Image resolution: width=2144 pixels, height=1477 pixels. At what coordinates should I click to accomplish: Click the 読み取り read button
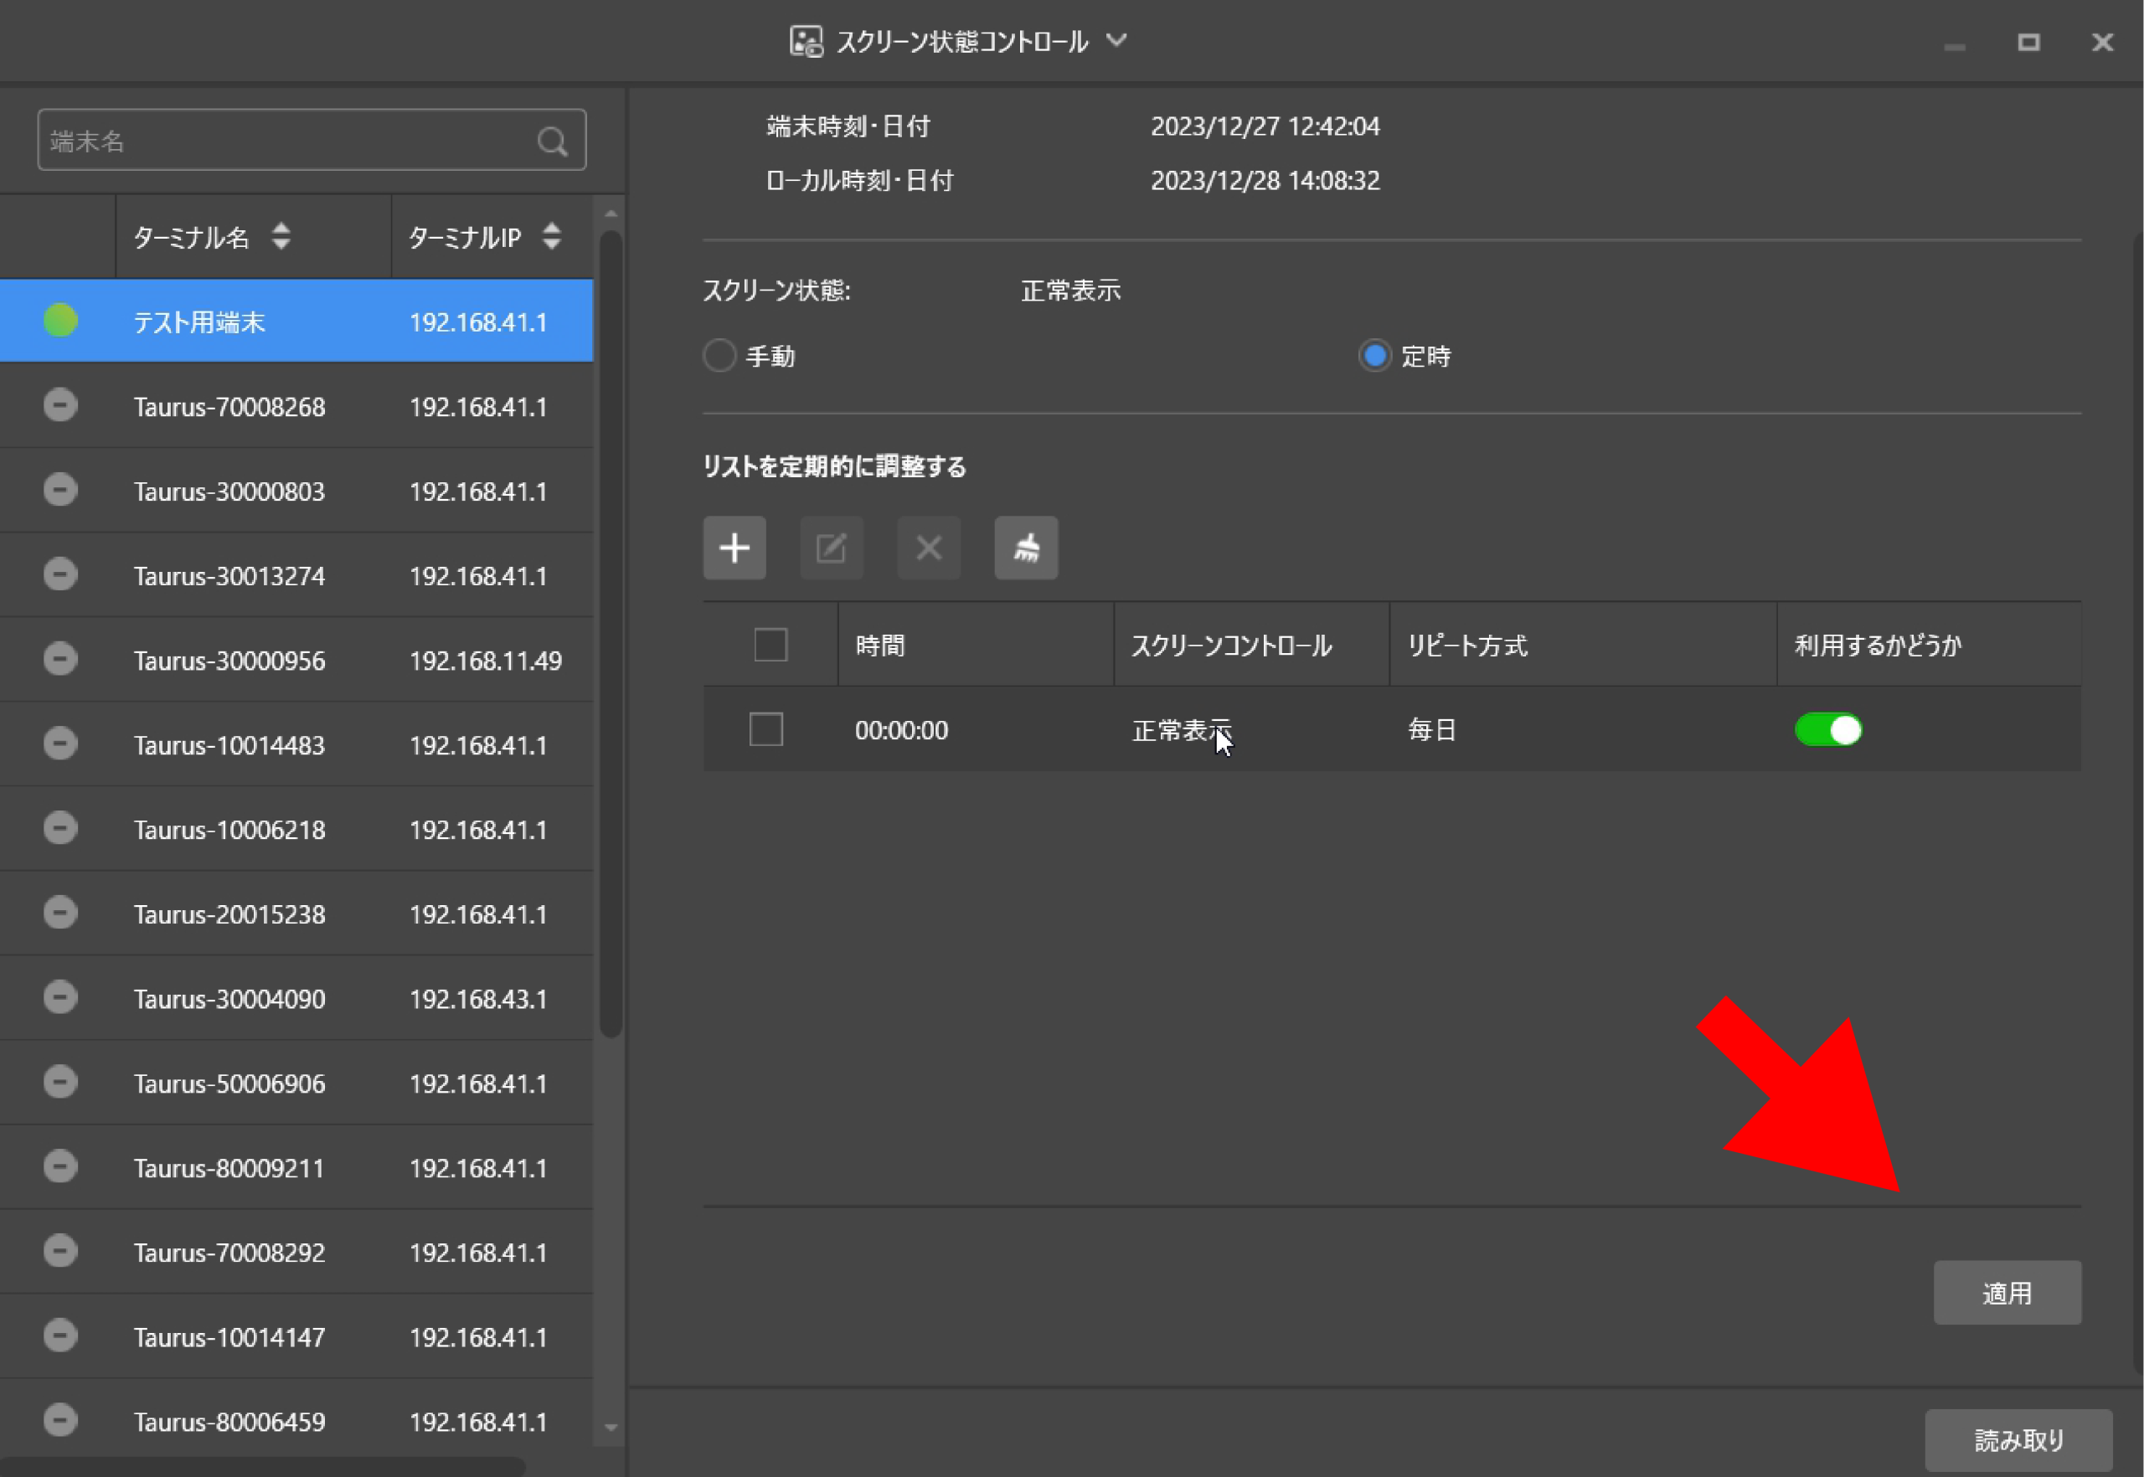tap(2019, 1440)
